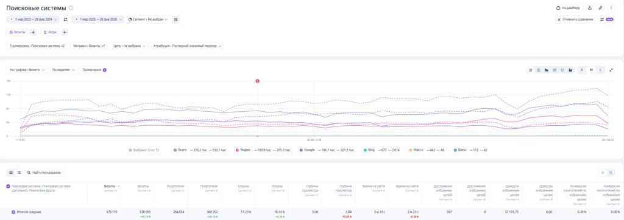Toggle the Итого и средние row checkbox

tap(13, 212)
